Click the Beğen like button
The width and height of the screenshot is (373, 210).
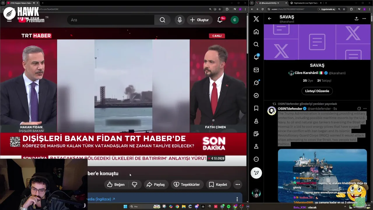coord(116,184)
